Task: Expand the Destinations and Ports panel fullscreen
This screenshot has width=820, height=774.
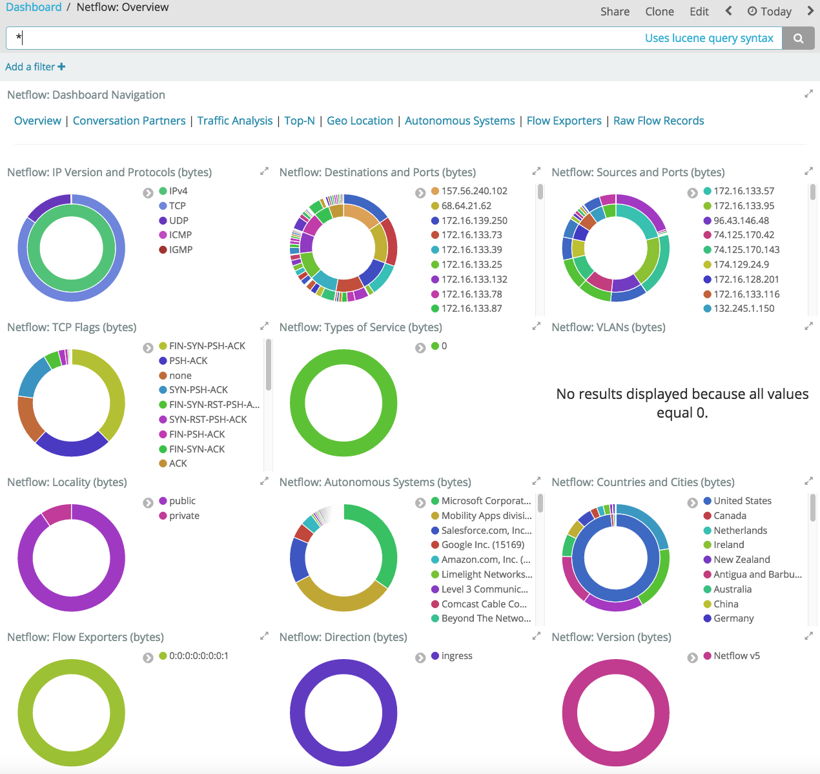Action: tap(537, 171)
